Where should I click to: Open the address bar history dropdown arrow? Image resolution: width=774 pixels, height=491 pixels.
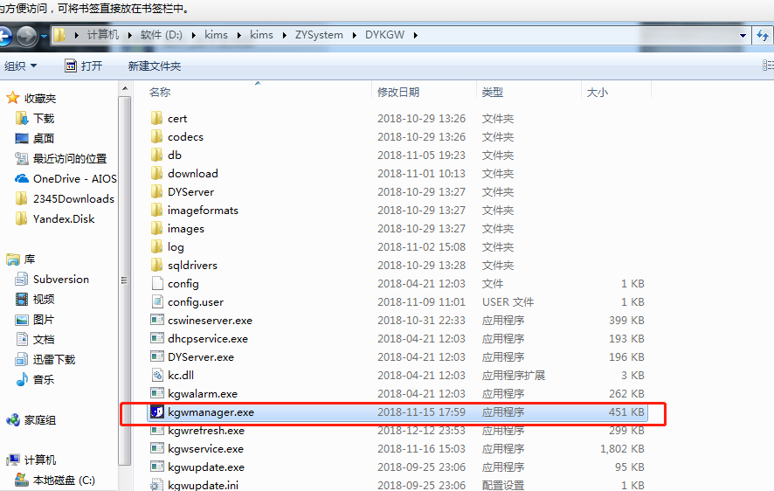(743, 35)
